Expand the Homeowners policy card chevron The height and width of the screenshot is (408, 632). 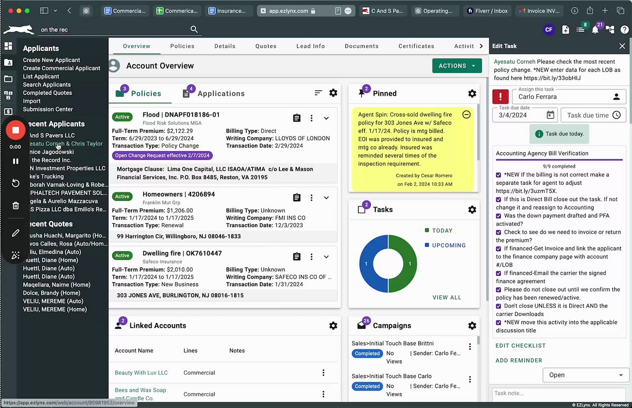click(326, 198)
